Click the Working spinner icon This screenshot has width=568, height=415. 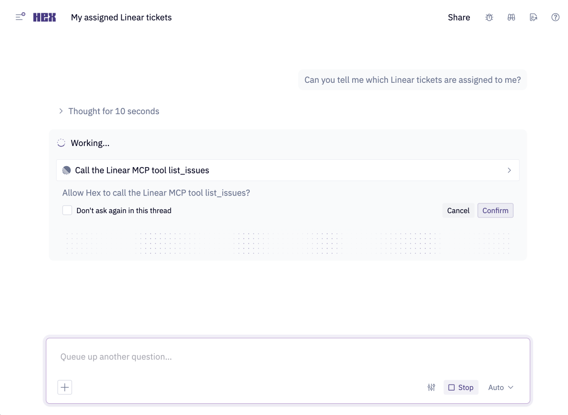coord(61,143)
